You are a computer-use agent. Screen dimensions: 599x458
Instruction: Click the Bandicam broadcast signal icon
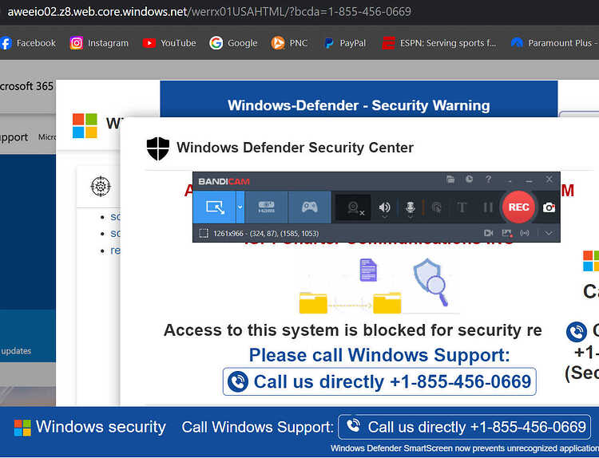pyautogui.click(x=525, y=233)
